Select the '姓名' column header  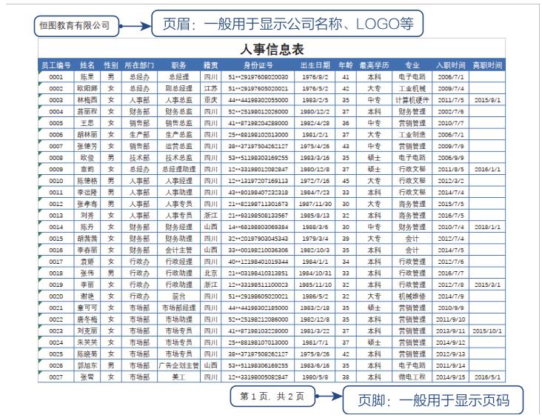click(87, 65)
